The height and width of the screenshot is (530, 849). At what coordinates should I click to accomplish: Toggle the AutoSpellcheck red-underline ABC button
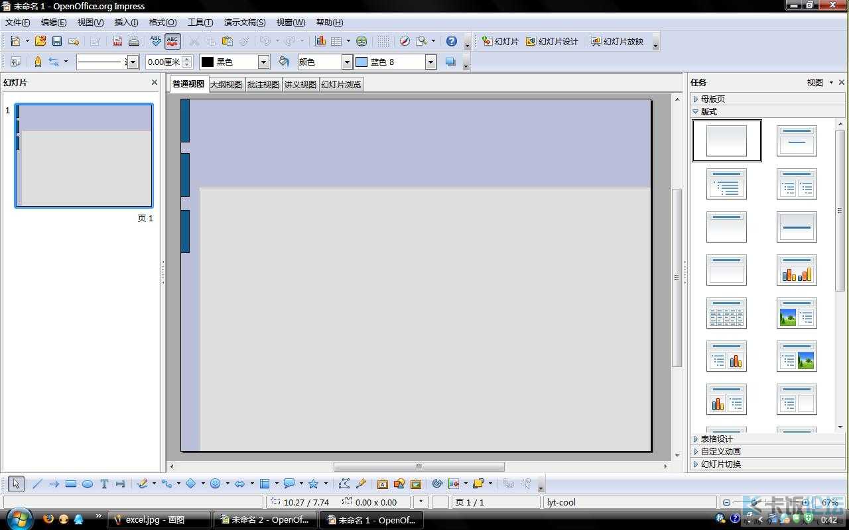tap(172, 41)
